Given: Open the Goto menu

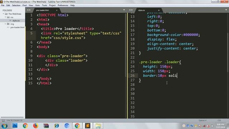Looking at the screenshot, I should 38,5.
